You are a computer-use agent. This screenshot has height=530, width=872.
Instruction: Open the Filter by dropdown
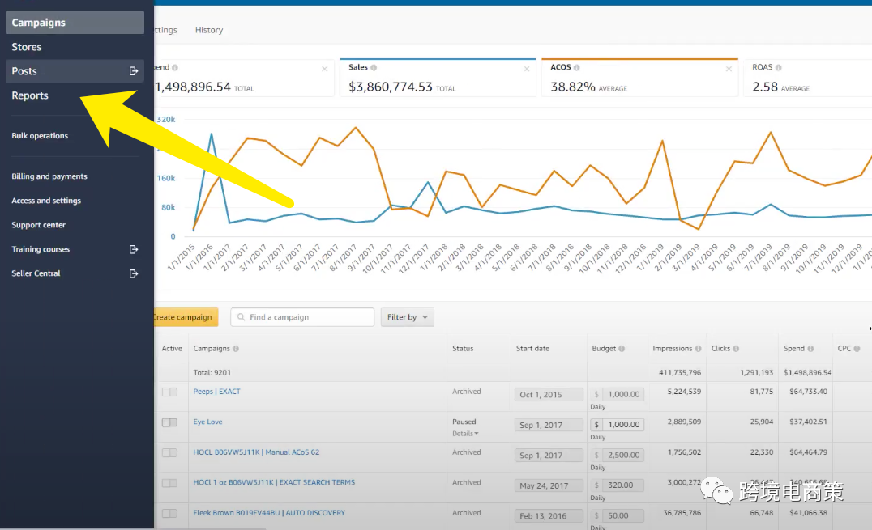407,317
